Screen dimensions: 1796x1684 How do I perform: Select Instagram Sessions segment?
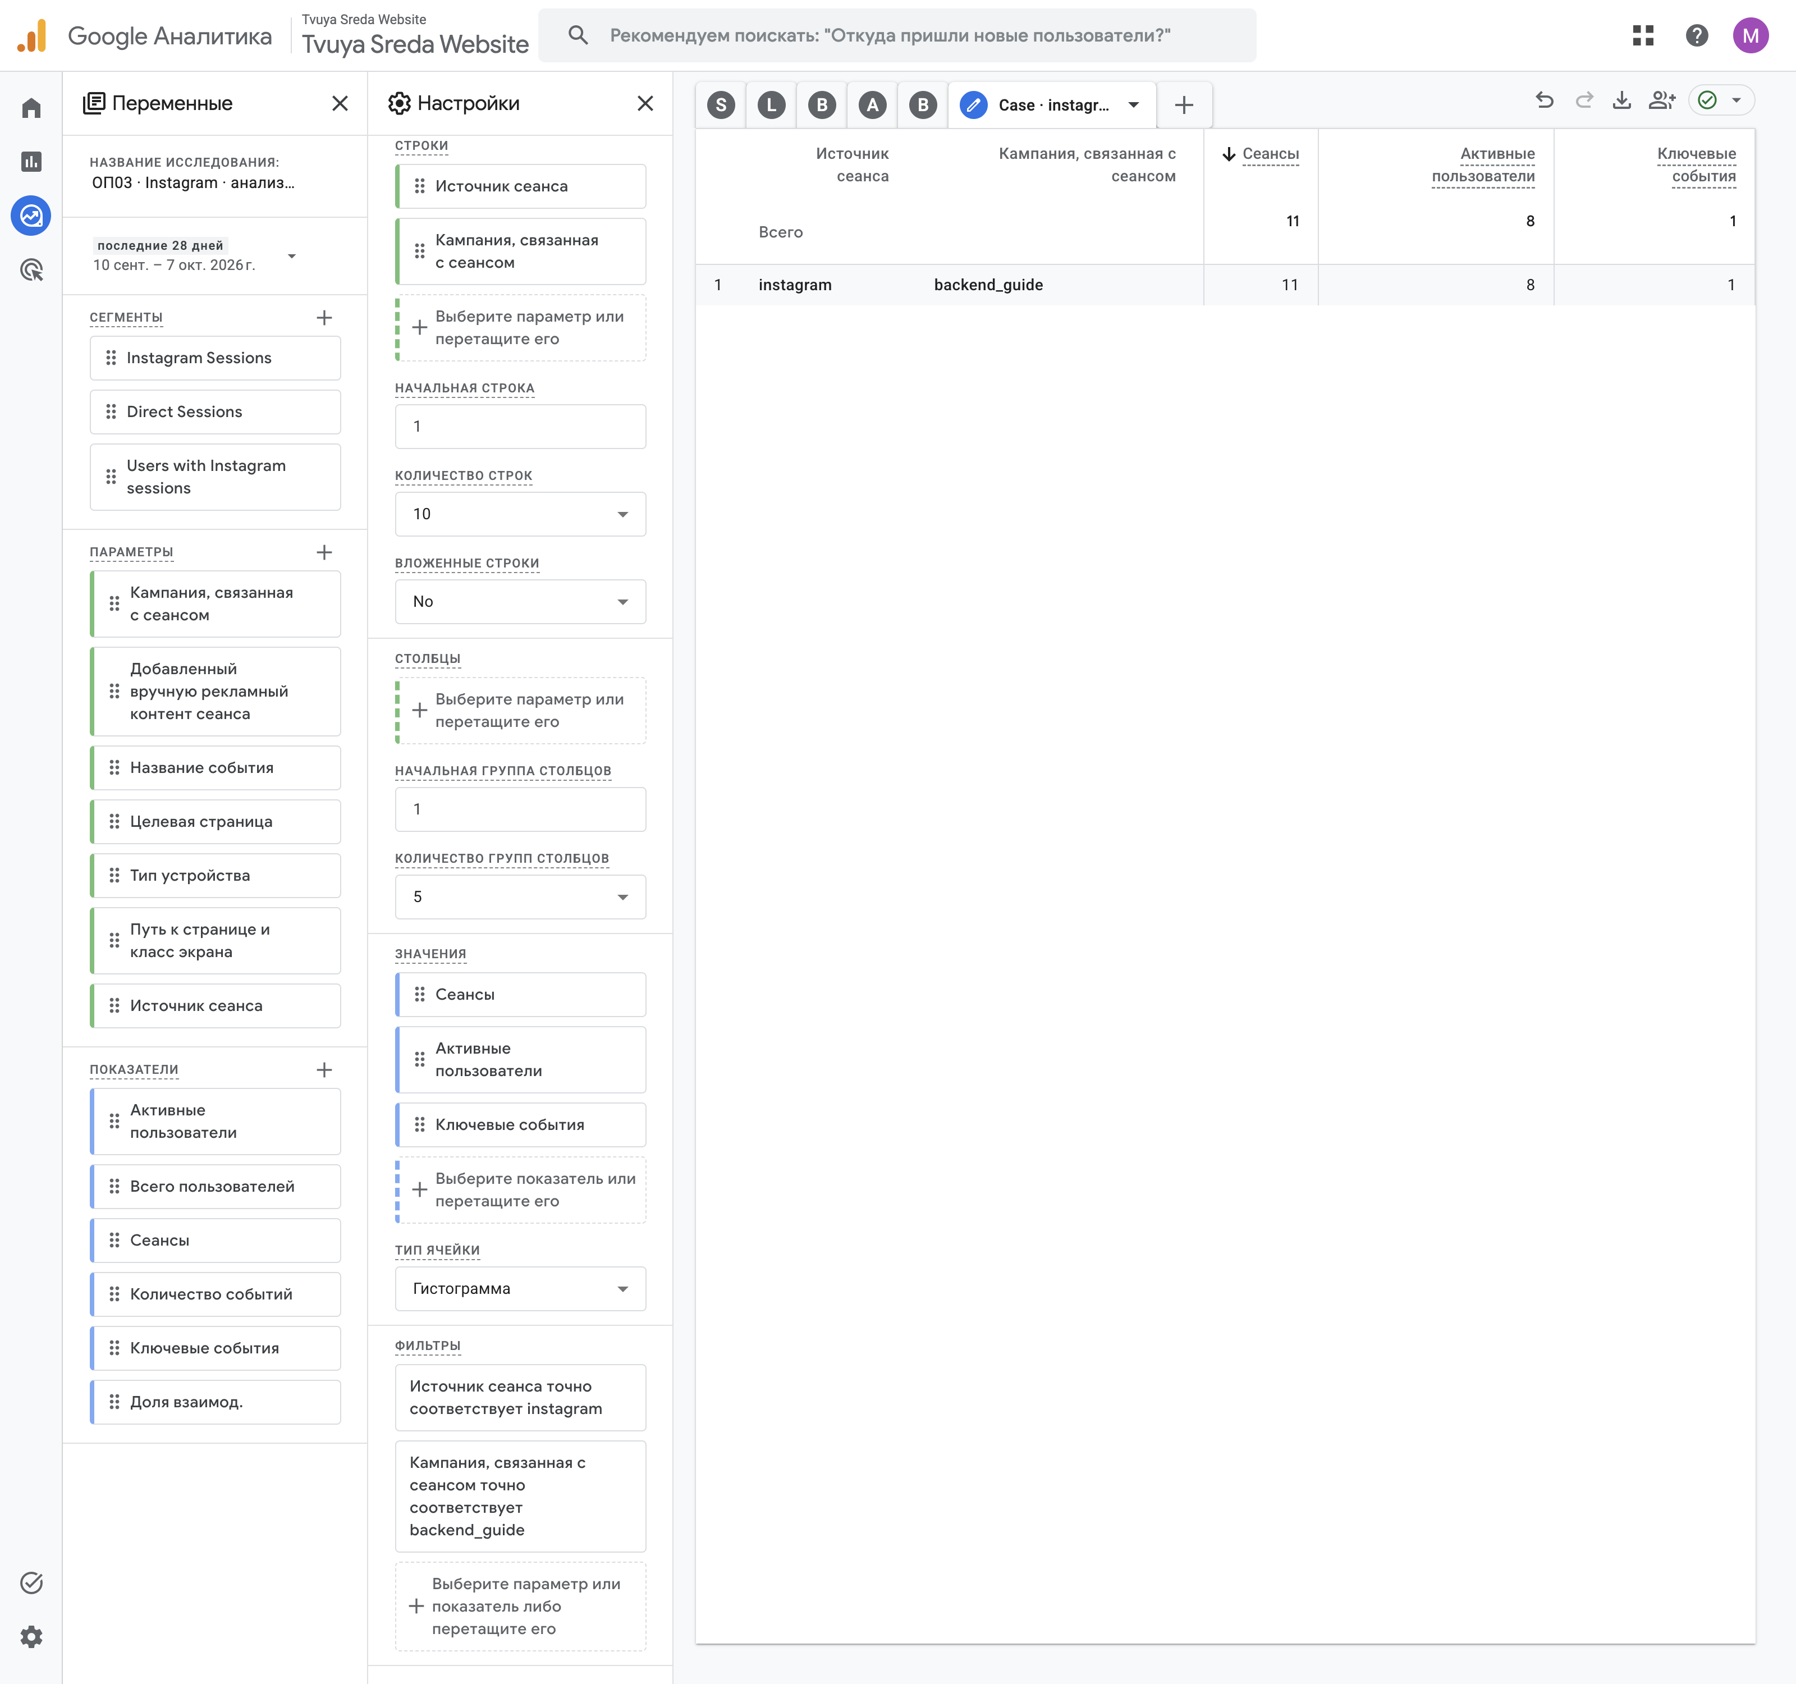click(215, 358)
